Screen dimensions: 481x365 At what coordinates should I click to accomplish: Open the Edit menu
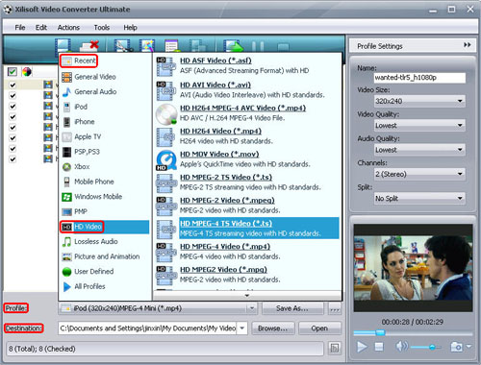coord(41,28)
